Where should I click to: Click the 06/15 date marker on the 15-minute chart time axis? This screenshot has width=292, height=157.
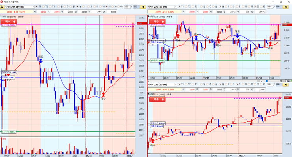(x=89, y=156)
